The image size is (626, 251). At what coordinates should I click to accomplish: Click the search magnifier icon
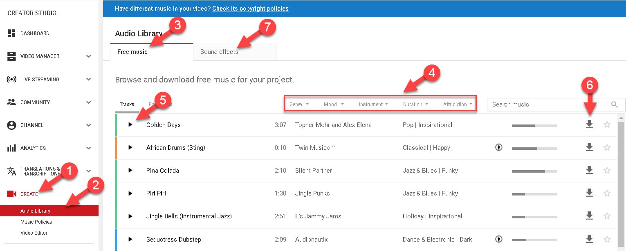(614, 104)
